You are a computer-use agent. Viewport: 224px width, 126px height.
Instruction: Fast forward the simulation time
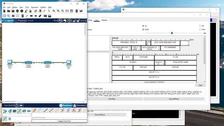21,105
